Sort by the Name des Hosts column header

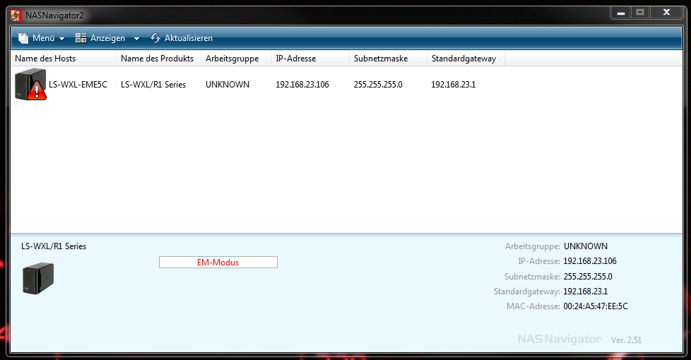[x=64, y=59]
